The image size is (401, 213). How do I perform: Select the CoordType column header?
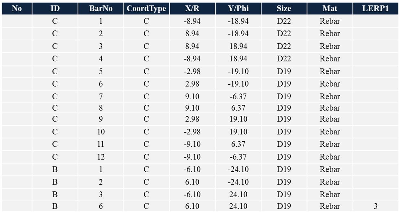[x=146, y=9]
